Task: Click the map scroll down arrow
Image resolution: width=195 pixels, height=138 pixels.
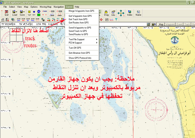Action: (x=121, y=15)
